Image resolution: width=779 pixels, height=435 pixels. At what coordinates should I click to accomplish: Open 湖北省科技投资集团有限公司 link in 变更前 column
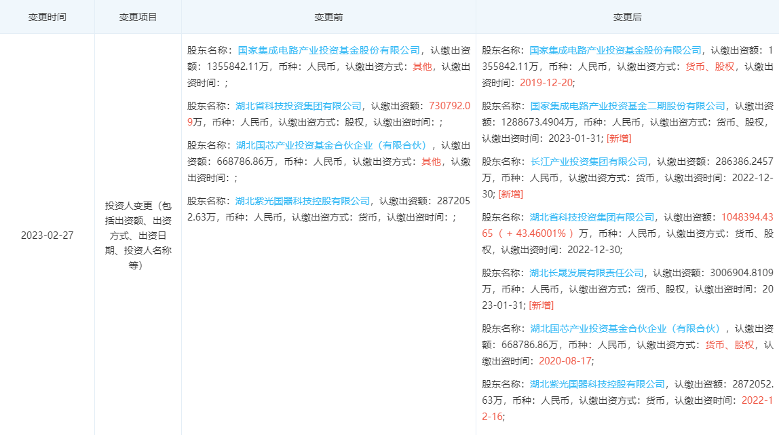click(x=299, y=106)
